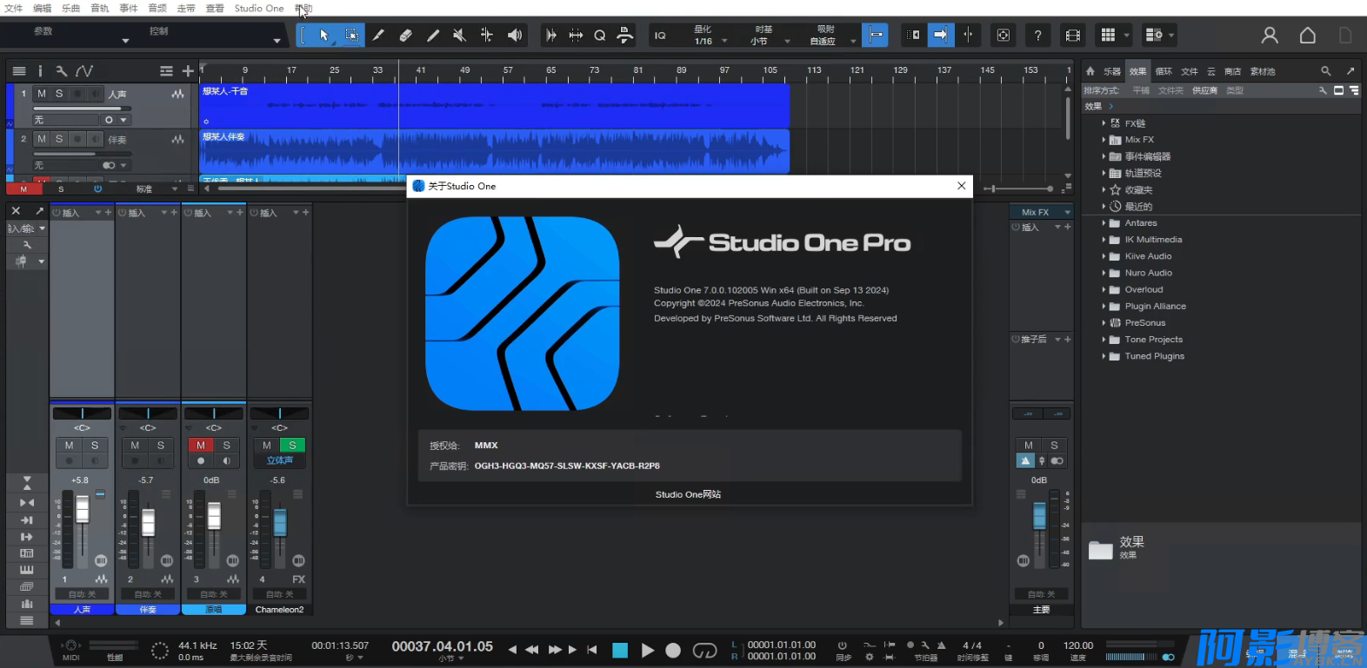Screen dimensions: 1367x668
Task: Toggle loop in transport bar
Action: (704, 650)
